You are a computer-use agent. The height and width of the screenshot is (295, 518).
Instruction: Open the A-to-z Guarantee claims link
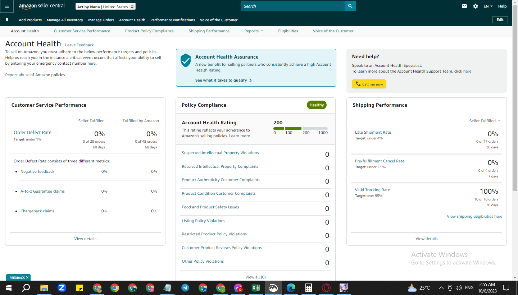[x=42, y=191]
